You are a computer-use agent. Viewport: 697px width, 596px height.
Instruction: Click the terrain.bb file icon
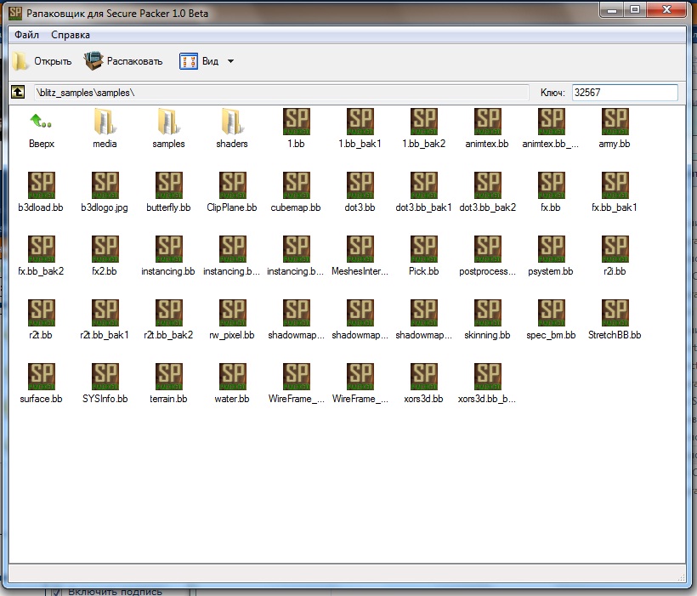(x=168, y=377)
